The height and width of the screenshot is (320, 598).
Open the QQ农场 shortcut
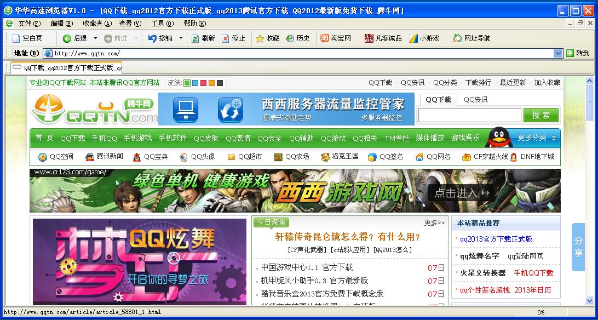pos(291,156)
